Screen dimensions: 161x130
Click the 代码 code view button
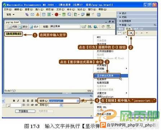pyautogui.click(x=13, y=27)
